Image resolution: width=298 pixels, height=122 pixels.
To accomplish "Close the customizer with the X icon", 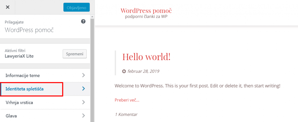I will click(x=7, y=7).
